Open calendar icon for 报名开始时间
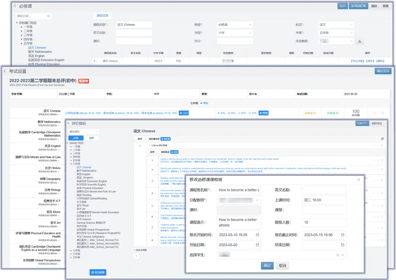 [x=257, y=235]
